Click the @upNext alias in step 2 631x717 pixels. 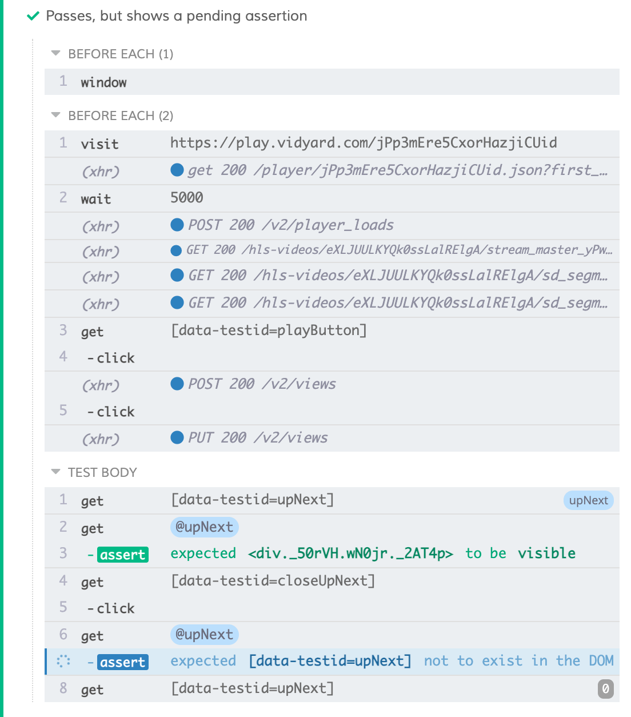pos(204,527)
